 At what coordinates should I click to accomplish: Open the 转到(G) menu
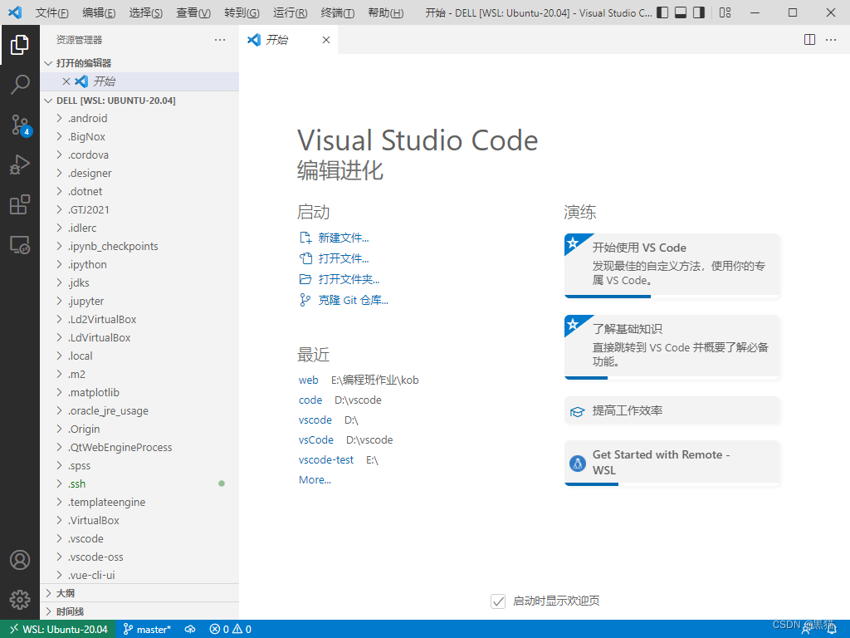(242, 12)
